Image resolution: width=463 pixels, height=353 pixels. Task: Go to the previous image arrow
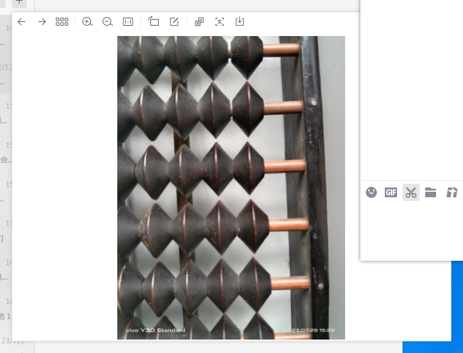pyautogui.click(x=21, y=21)
